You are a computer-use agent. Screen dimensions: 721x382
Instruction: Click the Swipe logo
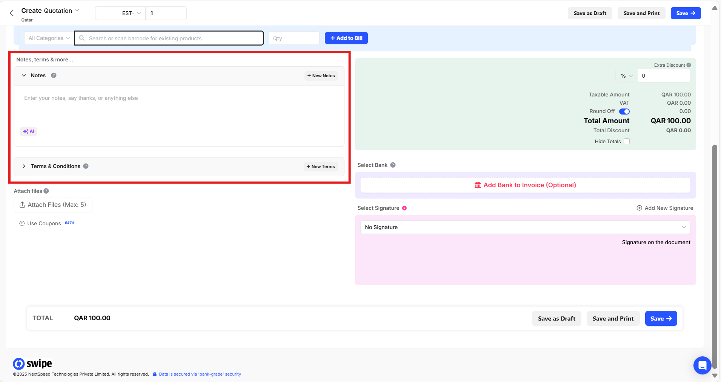[32, 364]
